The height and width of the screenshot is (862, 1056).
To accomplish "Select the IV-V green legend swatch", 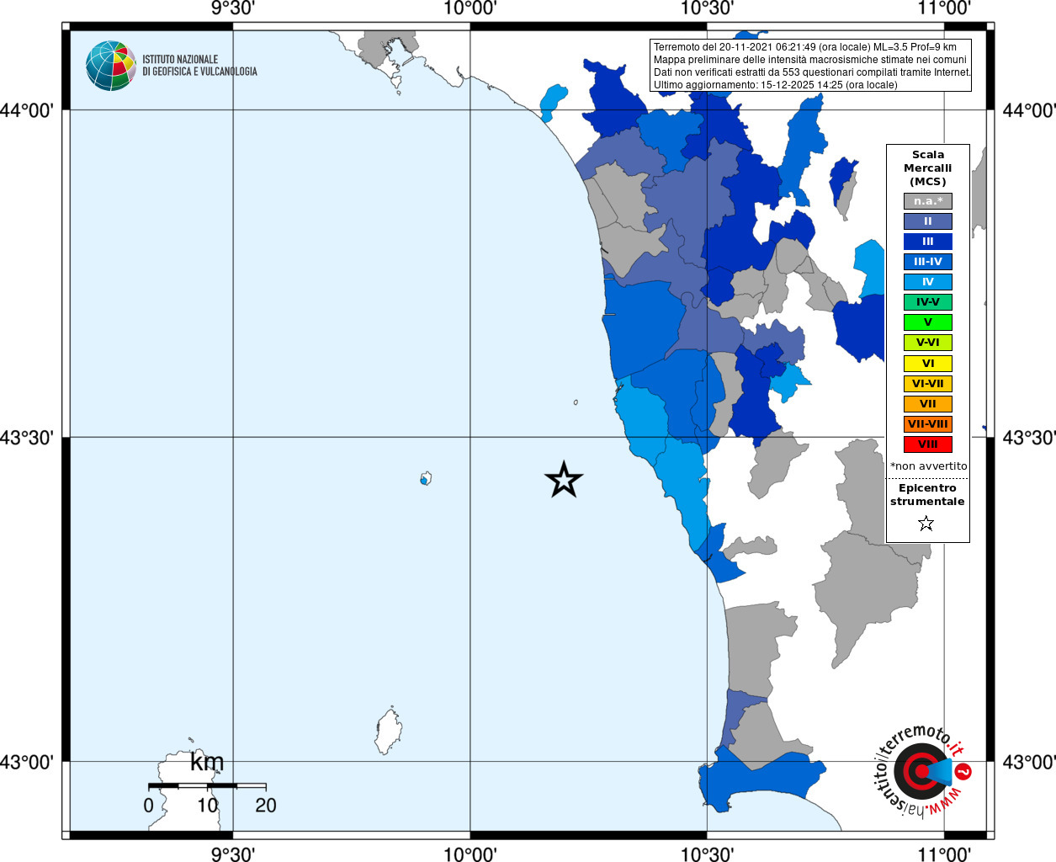I will click(x=928, y=302).
